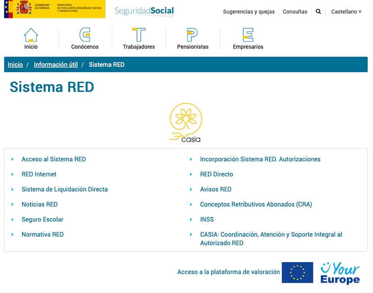This screenshot has height=293, width=373.
Task: Go to Información útil breadcrumb
Action: (x=56, y=65)
